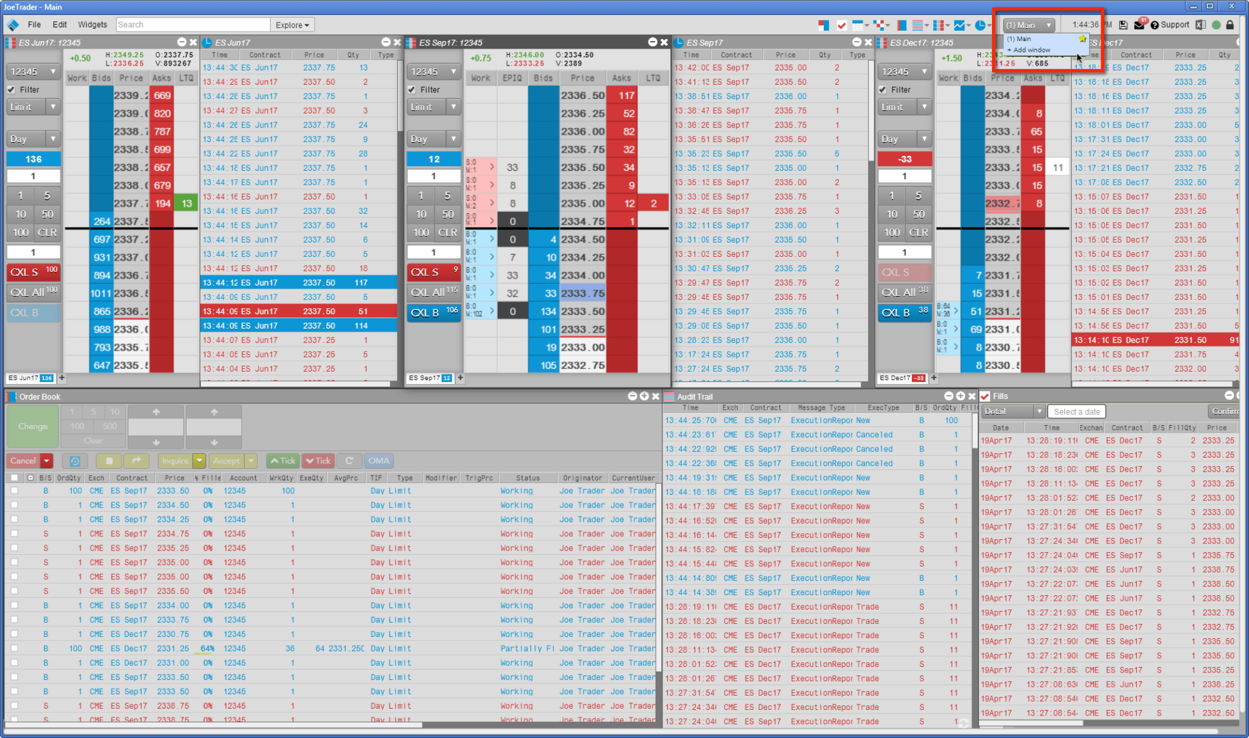Open the Widgets menu
This screenshot has height=738, width=1249.
92,25
